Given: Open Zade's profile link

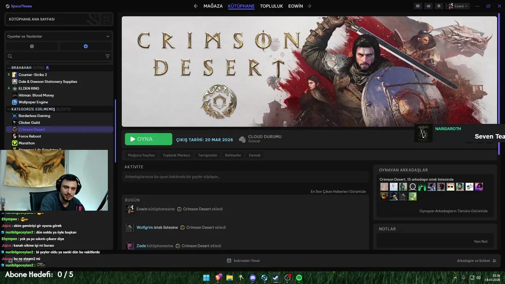Looking at the screenshot, I should tap(141, 246).
